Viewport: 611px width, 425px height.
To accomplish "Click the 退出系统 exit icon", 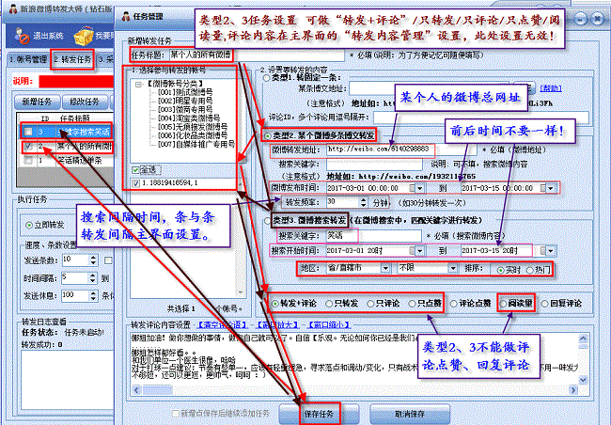I will [23, 37].
